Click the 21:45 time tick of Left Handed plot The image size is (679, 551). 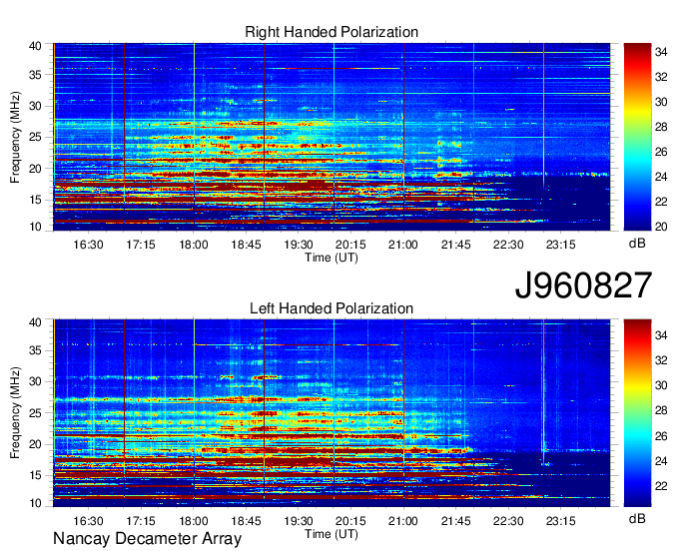pos(456,521)
